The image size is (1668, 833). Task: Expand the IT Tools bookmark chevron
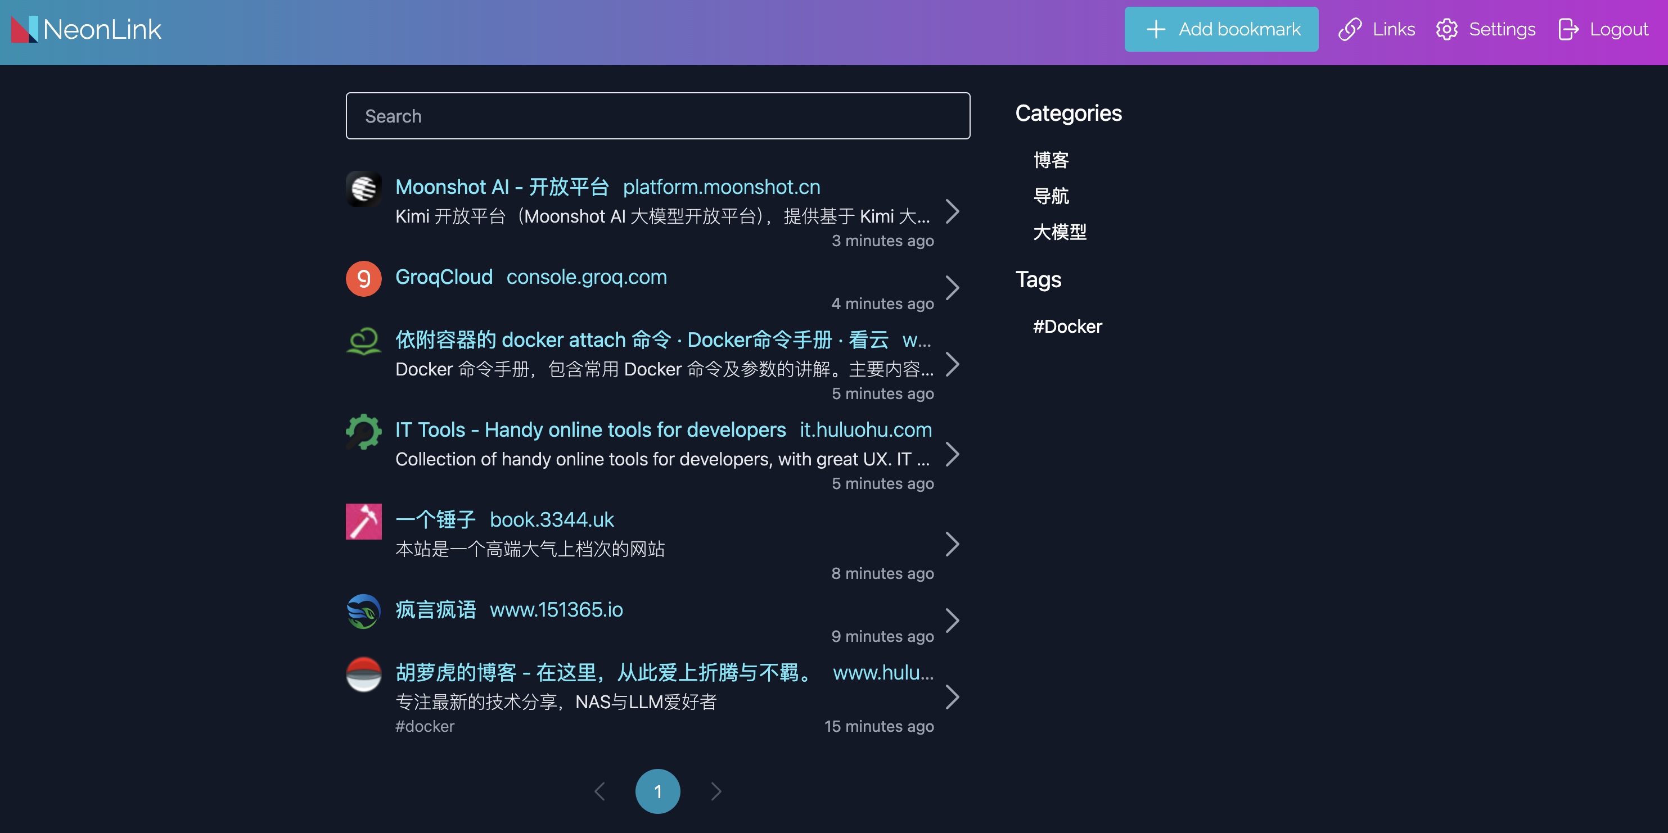click(x=952, y=454)
